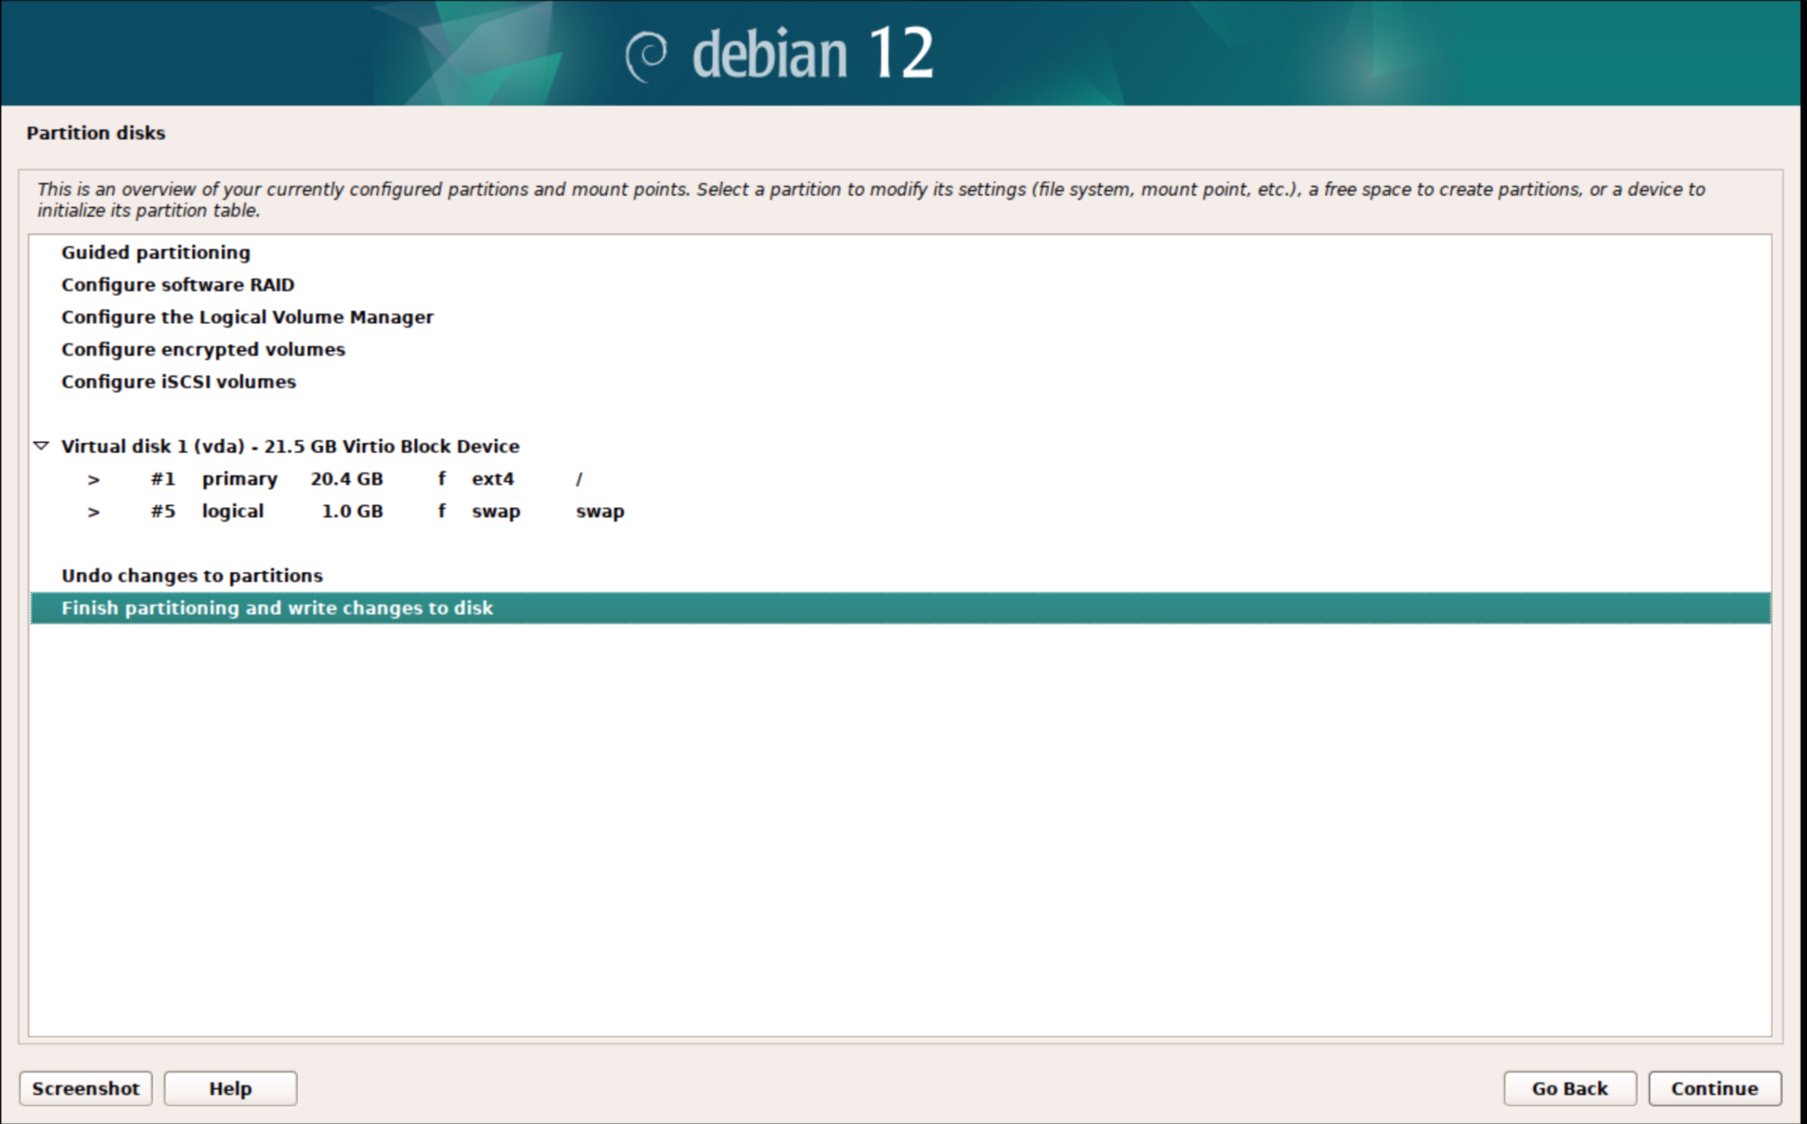
Task: Click the 'f' format flag of ext4 partition
Action: [442, 478]
